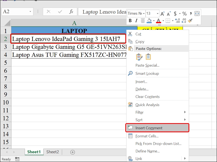Screen dimensions: 217x162
Task: Switch to the Sheet2 tab
Action: click(x=53, y=152)
